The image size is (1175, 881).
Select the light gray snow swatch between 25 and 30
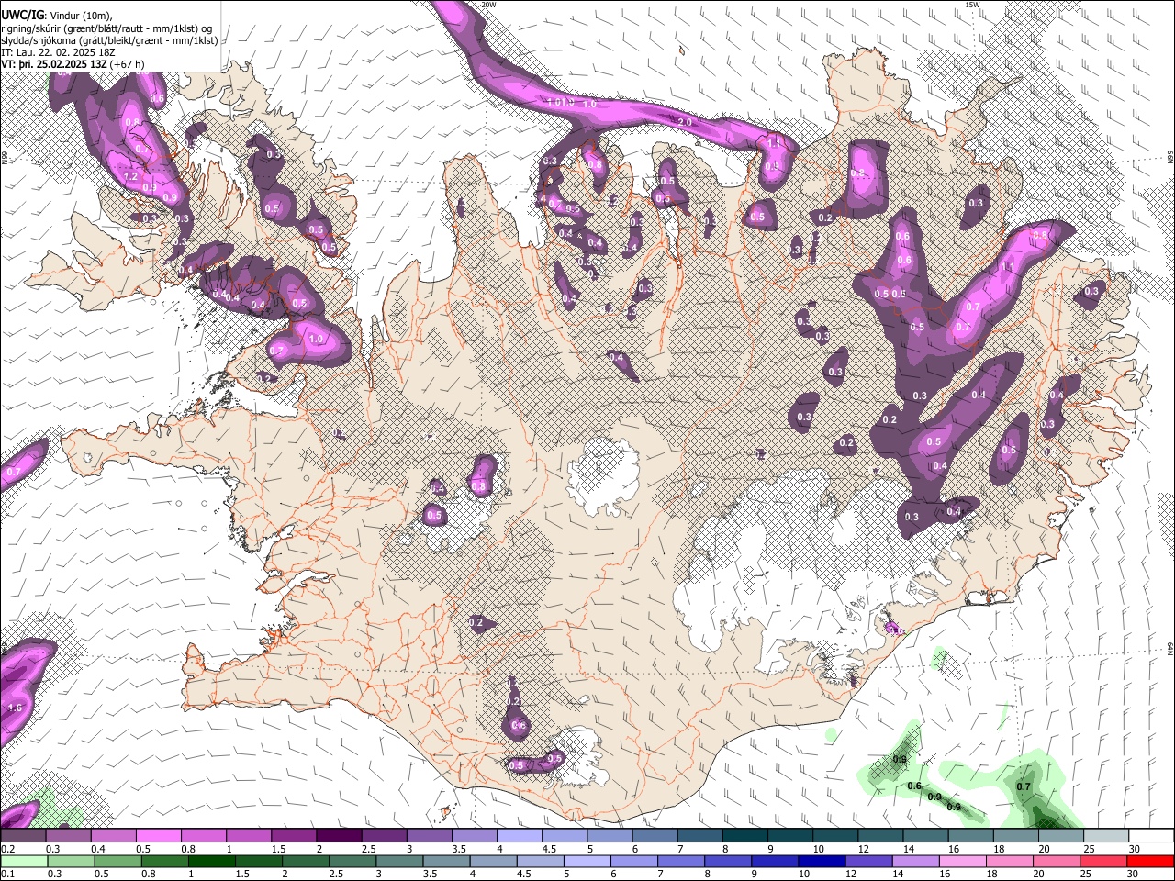(x=1107, y=835)
